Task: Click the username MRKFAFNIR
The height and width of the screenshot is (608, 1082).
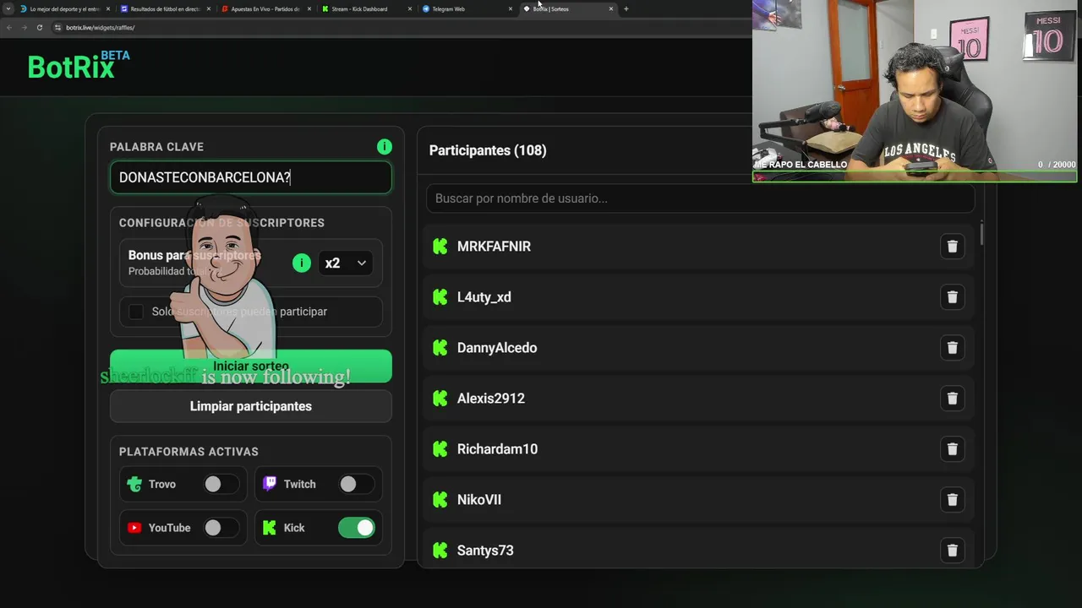Action: 494,247
